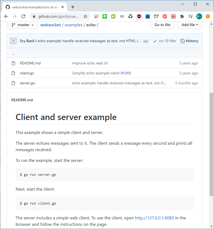214x229 pixels.
Task: Open a new browser tab
Action: 73,7
